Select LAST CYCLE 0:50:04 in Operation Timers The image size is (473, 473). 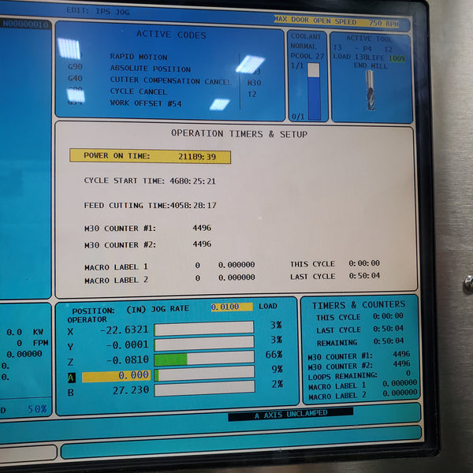(335, 276)
